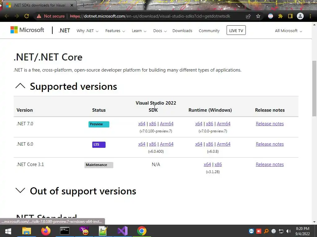Image resolution: width=317 pixels, height=237 pixels.
Task: Open Yahoo Messenger taskbar icon
Action: (x=84, y=231)
